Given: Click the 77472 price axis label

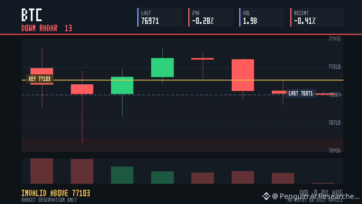Looking at the screenshot, I should (x=335, y=39).
